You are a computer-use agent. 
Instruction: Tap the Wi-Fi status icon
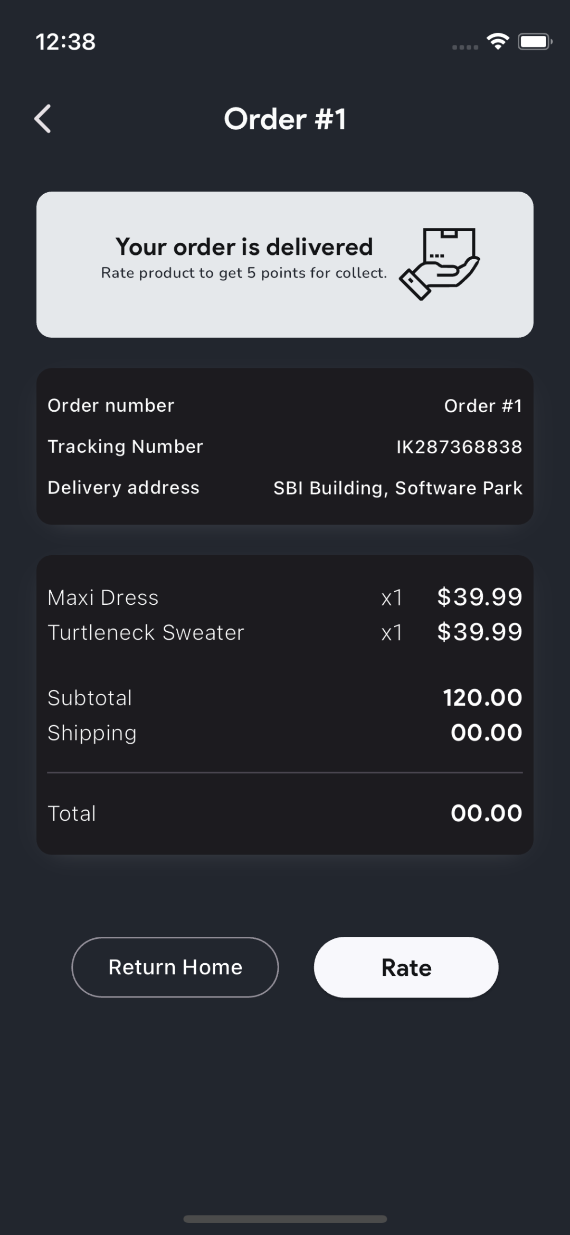pos(498,41)
